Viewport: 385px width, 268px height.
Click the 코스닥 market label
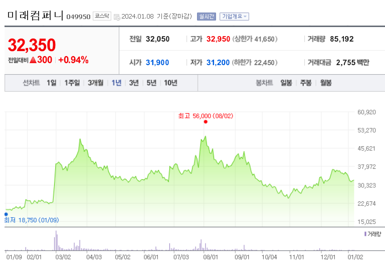pyautogui.click(x=102, y=16)
